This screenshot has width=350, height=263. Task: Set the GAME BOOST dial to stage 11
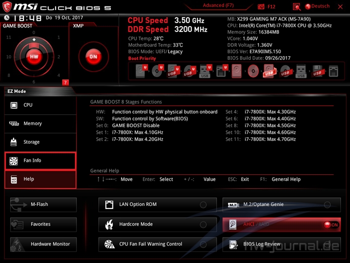click(x=8, y=38)
